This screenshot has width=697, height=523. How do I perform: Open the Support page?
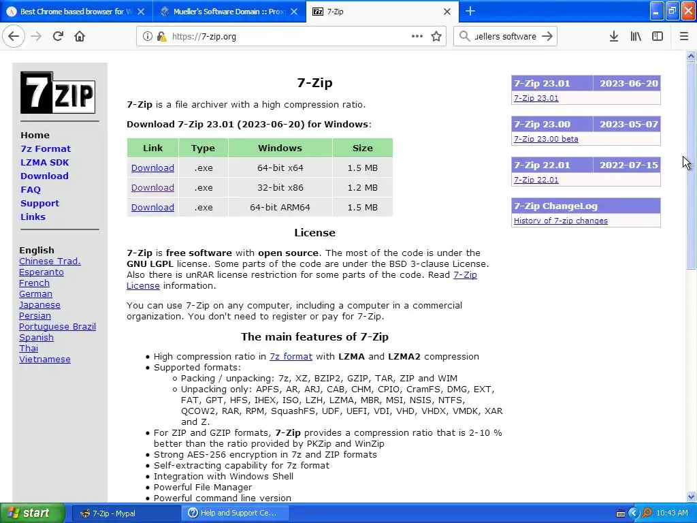tap(39, 203)
